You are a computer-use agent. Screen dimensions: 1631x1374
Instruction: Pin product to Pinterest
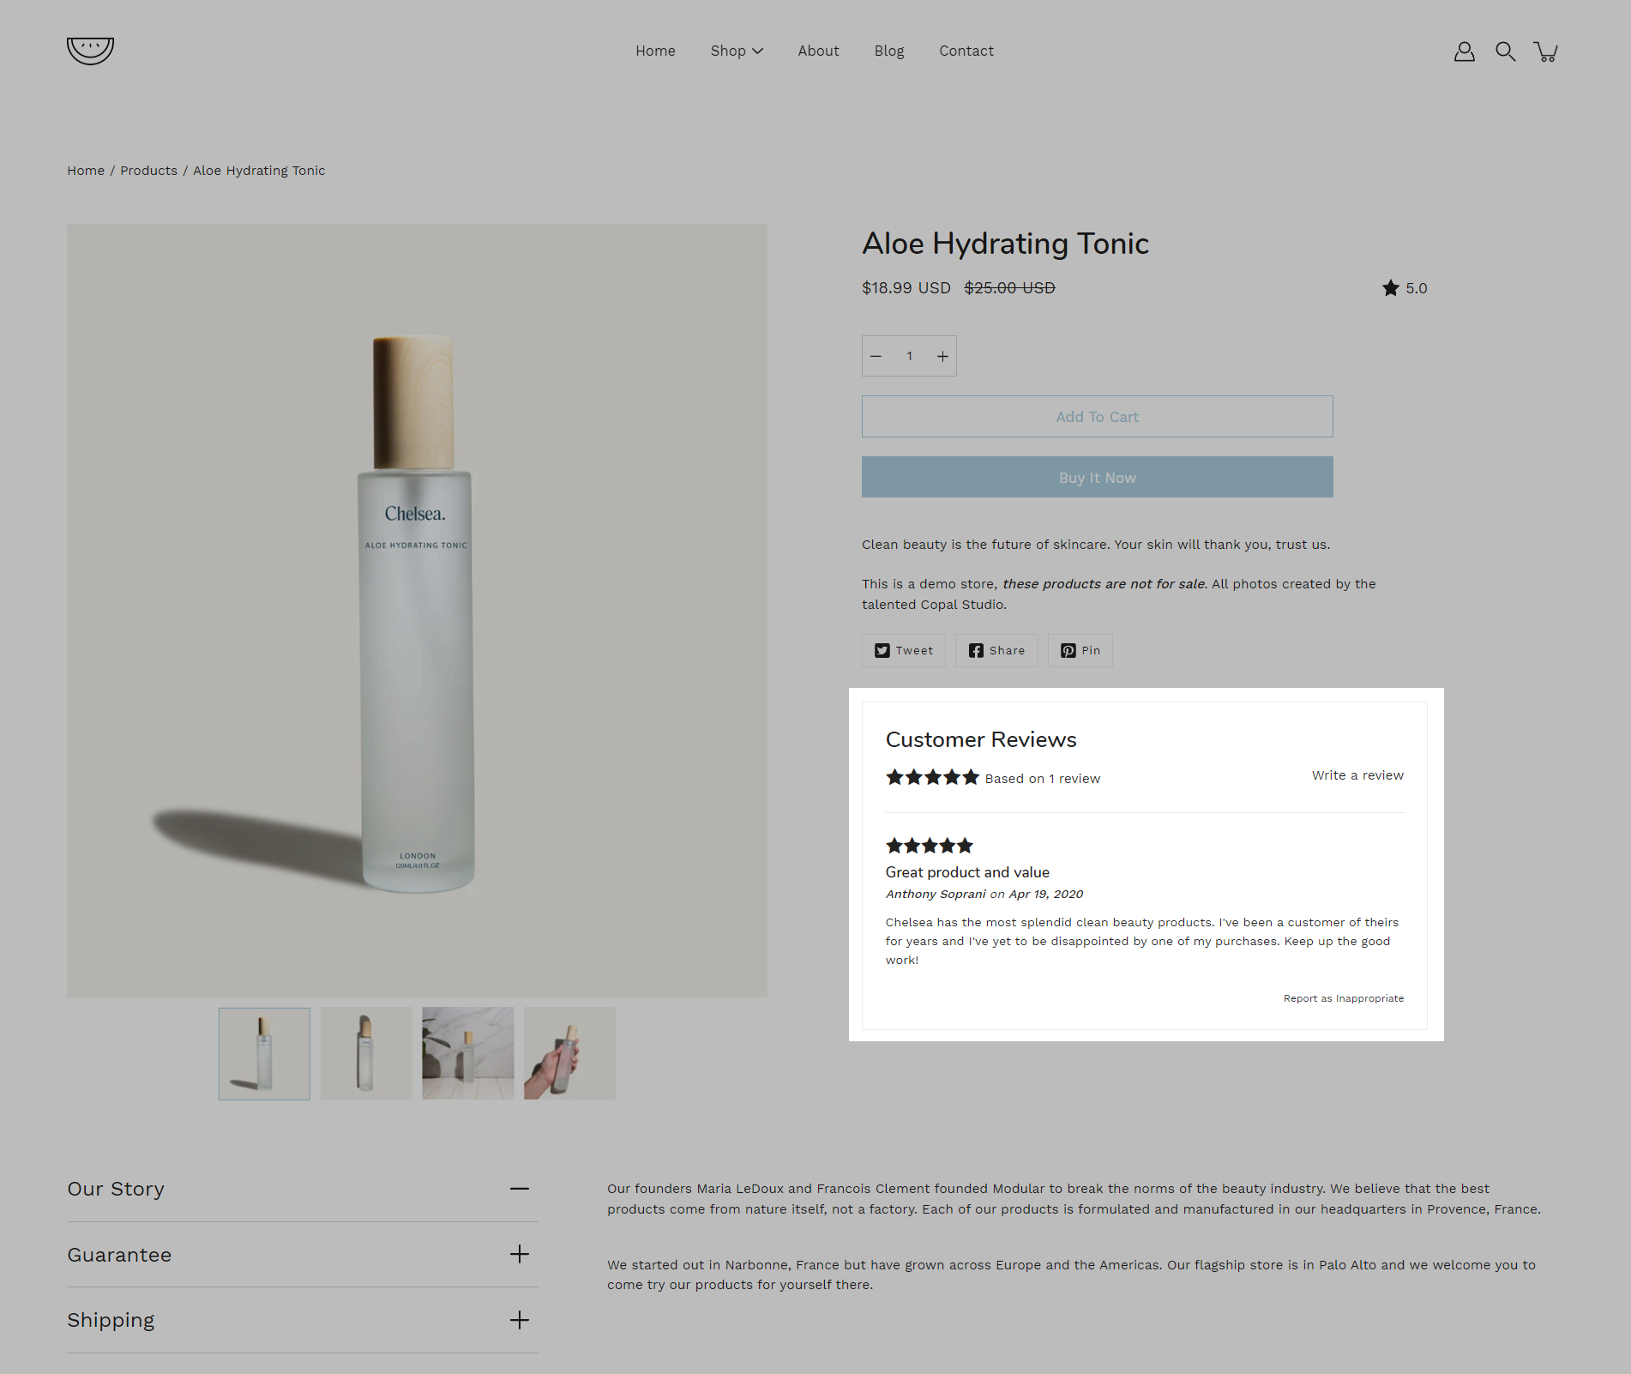click(x=1080, y=651)
